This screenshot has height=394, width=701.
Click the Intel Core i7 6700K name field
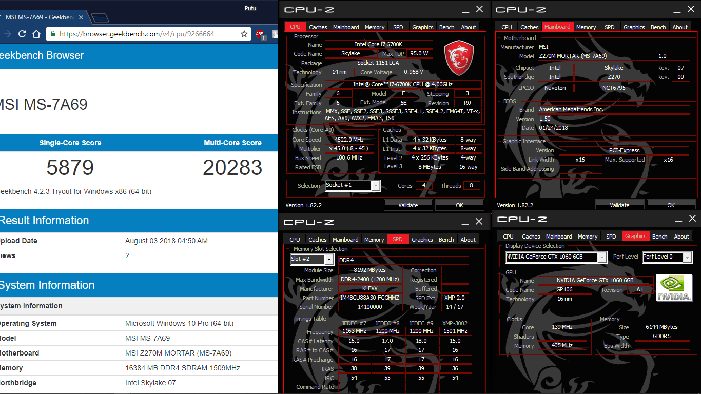pyautogui.click(x=379, y=45)
